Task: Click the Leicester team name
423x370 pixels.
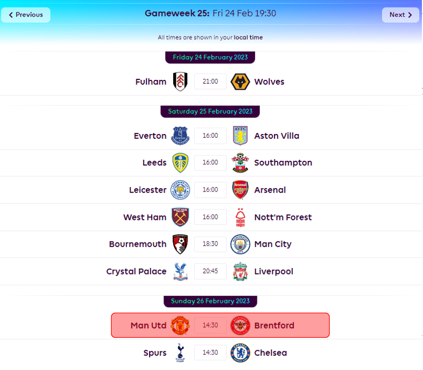Action: (148, 190)
